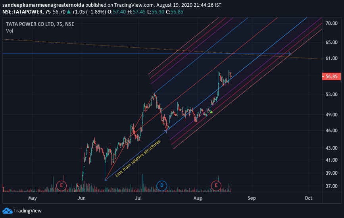Click the Vol indicator label
Viewport: 344px width, 218px height.
pyautogui.click(x=10, y=31)
